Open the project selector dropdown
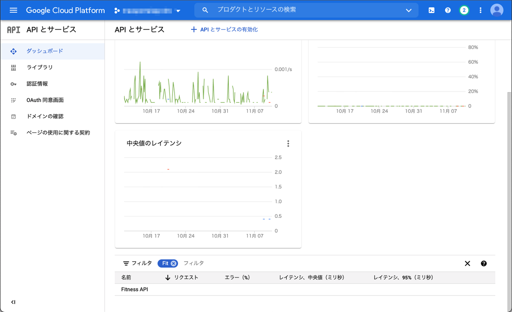 pyautogui.click(x=148, y=10)
